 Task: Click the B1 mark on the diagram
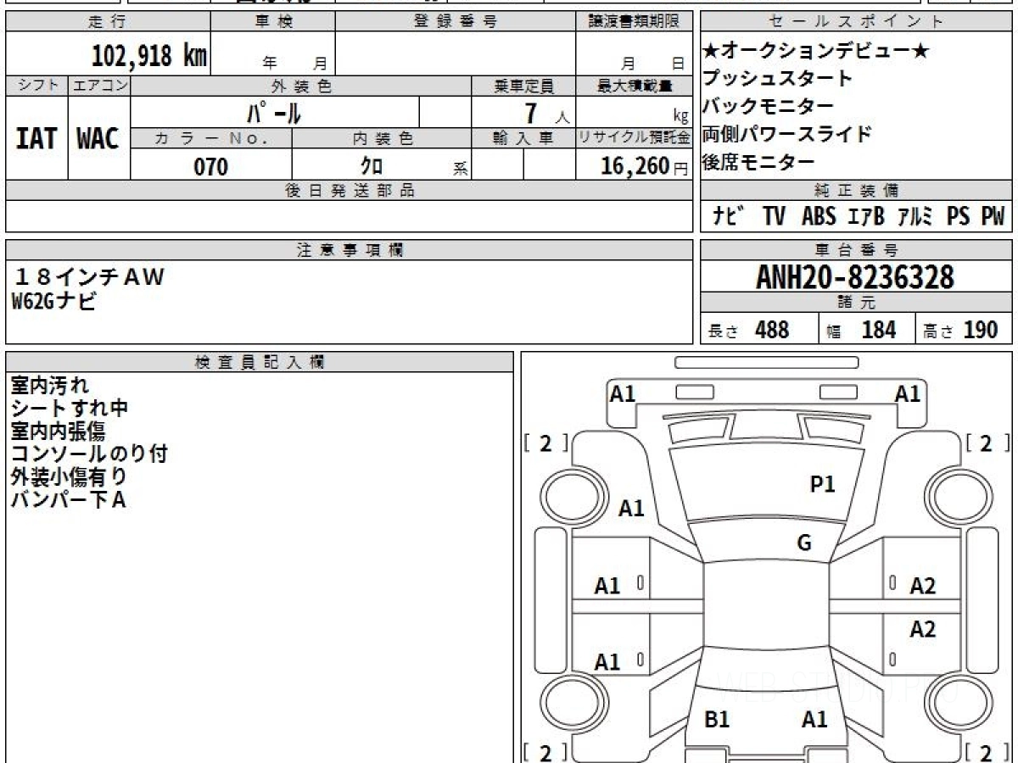pyautogui.click(x=718, y=720)
